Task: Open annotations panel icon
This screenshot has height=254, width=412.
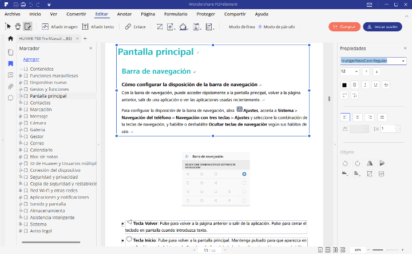Action: coord(10,75)
